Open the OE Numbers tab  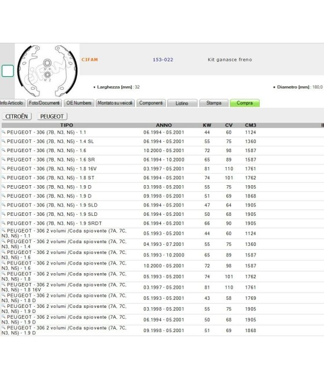click(x=79, y=103)
